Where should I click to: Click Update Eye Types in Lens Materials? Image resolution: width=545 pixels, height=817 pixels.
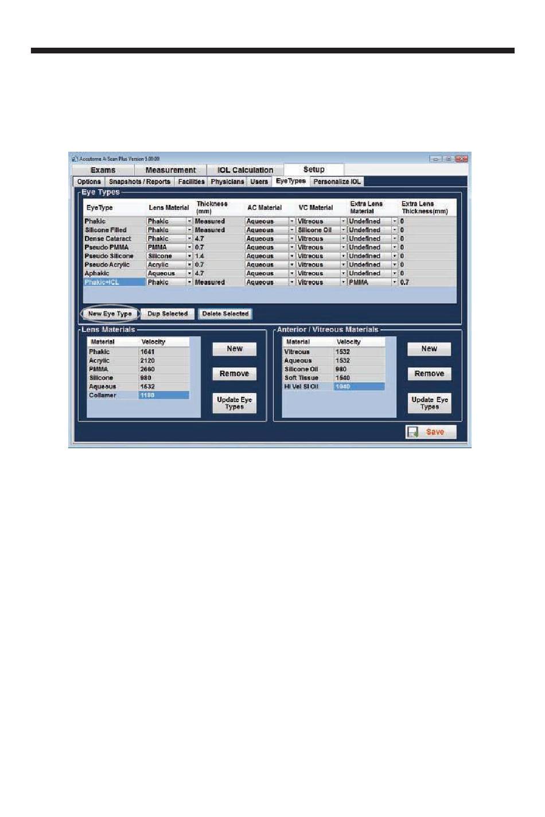tap(235, 403)
